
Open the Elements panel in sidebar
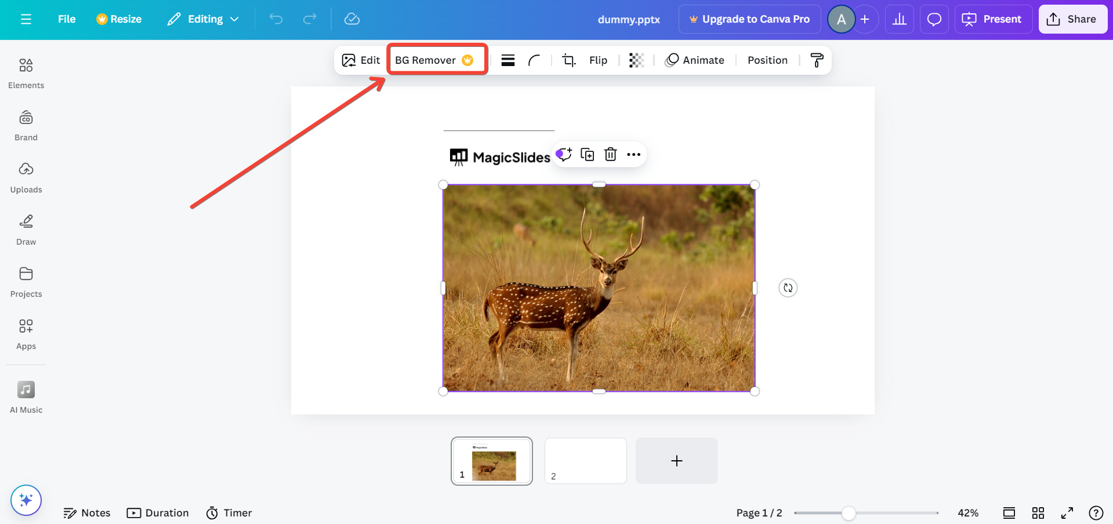[26, 73]
